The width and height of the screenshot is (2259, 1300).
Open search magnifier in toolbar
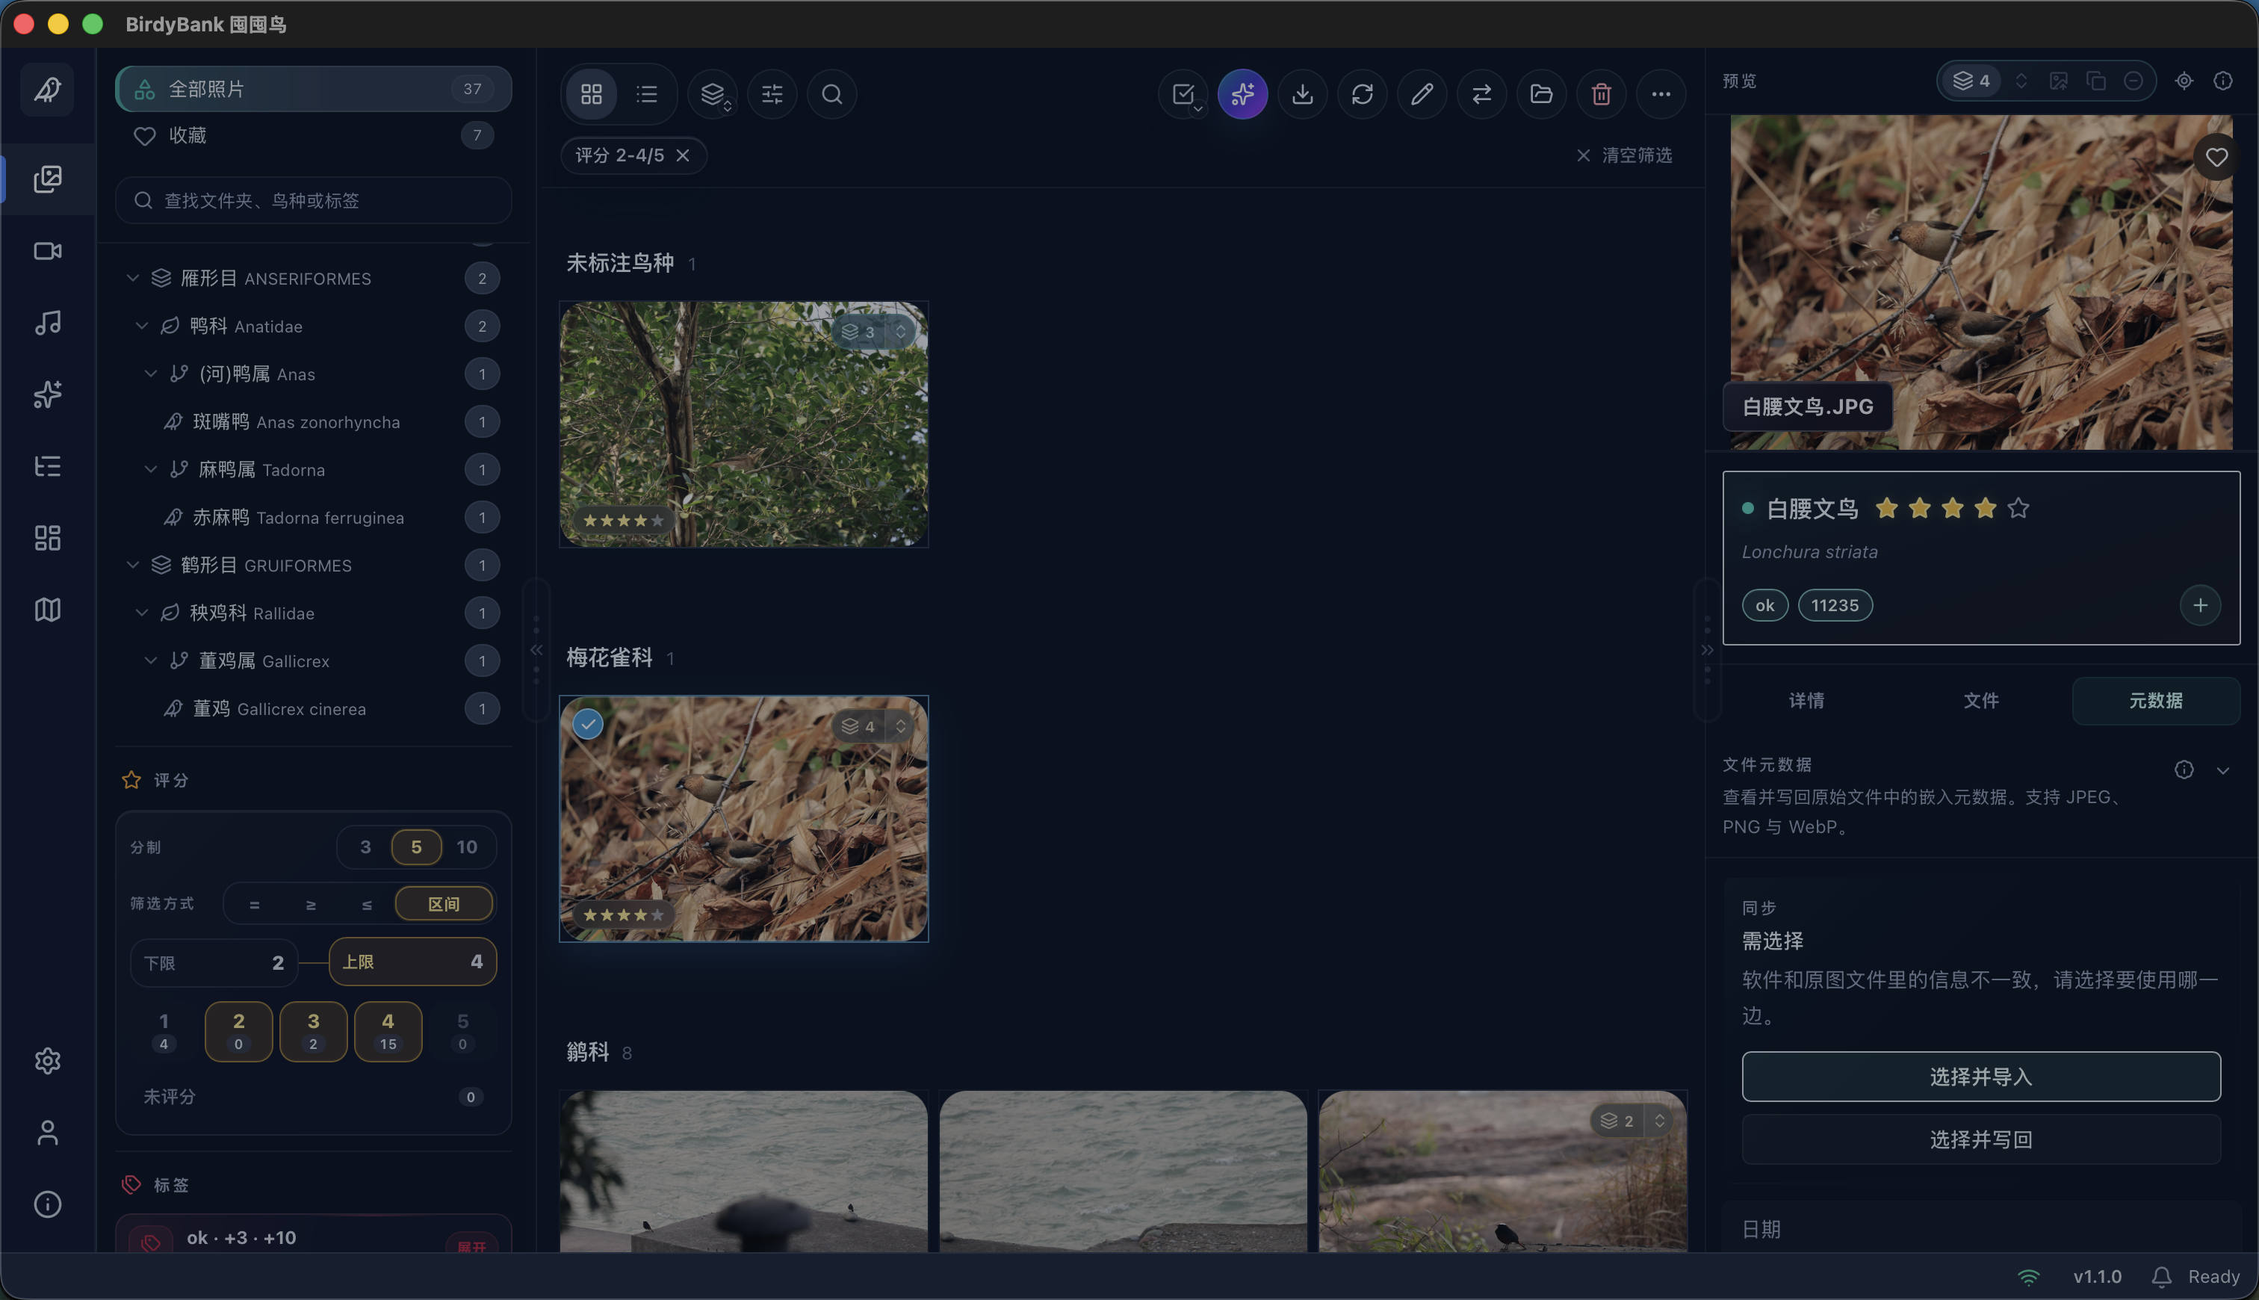click(x=832, y=93)
